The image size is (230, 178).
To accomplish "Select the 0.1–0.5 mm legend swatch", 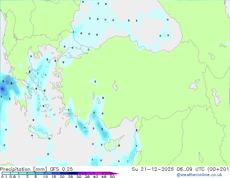I will click(x=6, y=173).
